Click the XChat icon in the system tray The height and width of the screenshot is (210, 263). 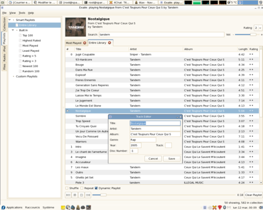214,208
